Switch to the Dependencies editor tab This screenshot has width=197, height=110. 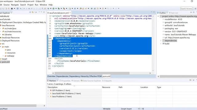(62, 76)
